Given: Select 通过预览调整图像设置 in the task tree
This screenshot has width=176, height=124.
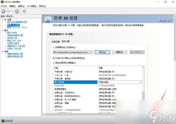Looking at the screenshot, I should (x=17, y=22).
